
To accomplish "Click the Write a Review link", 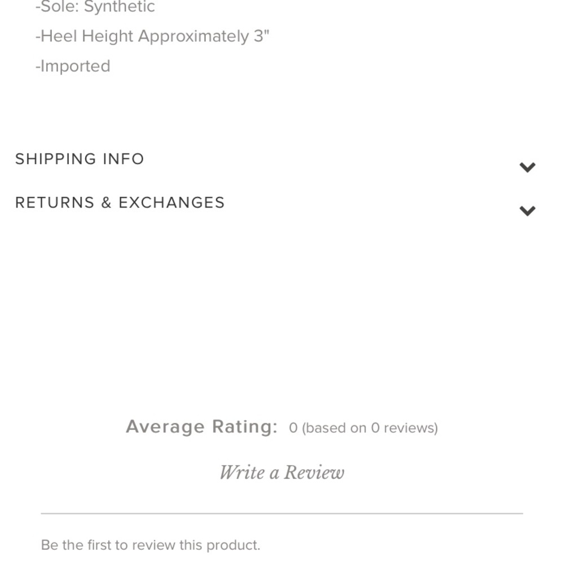I will [281, 472].
